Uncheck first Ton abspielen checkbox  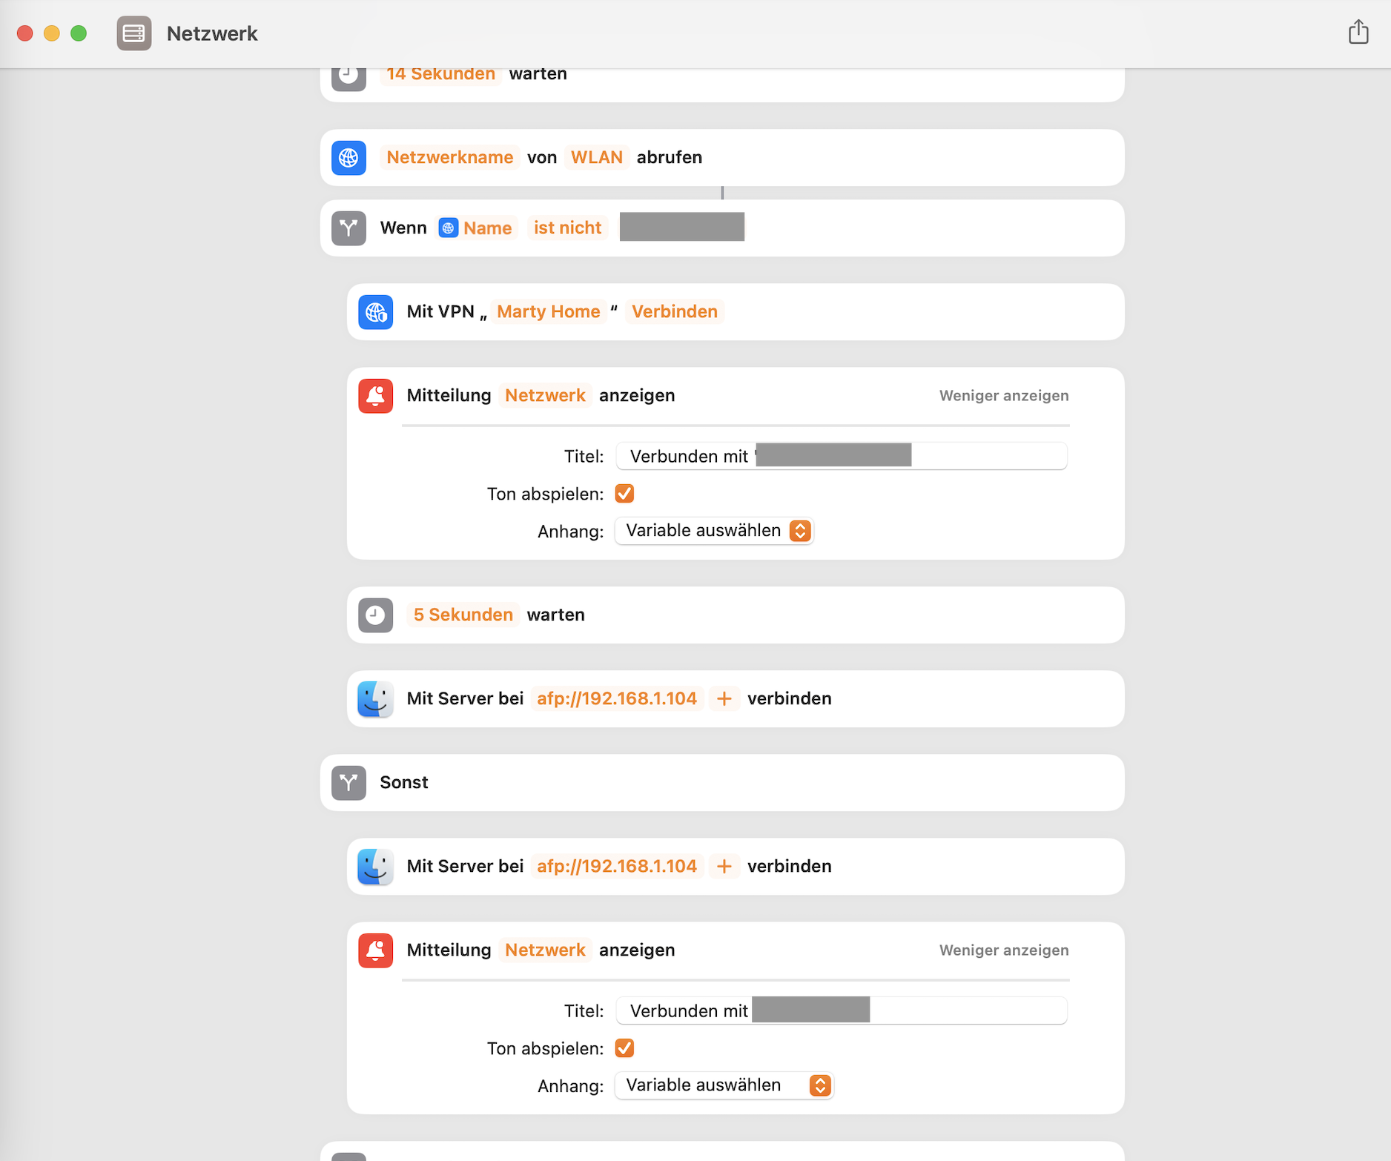pos(624,494)
